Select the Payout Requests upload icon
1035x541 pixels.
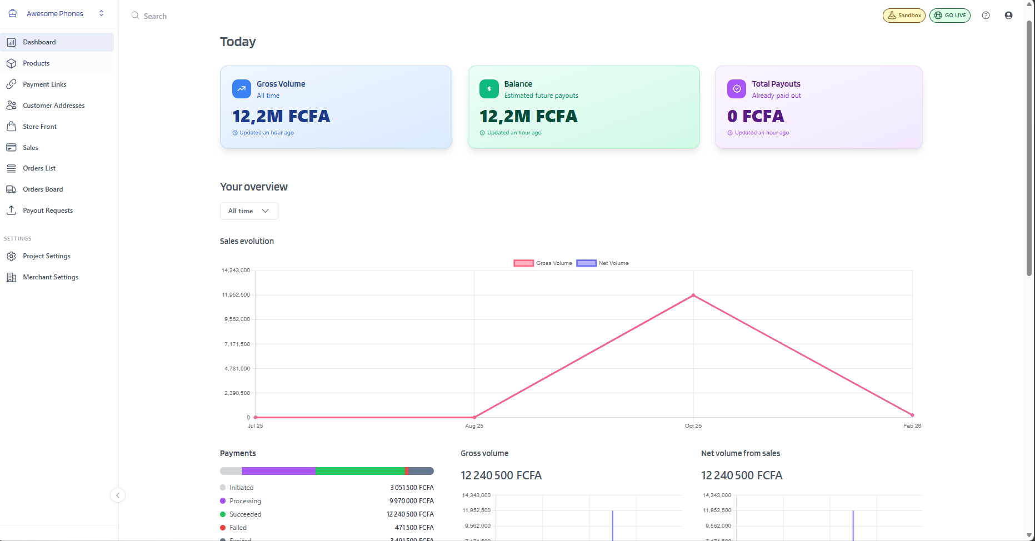point(12,210)
